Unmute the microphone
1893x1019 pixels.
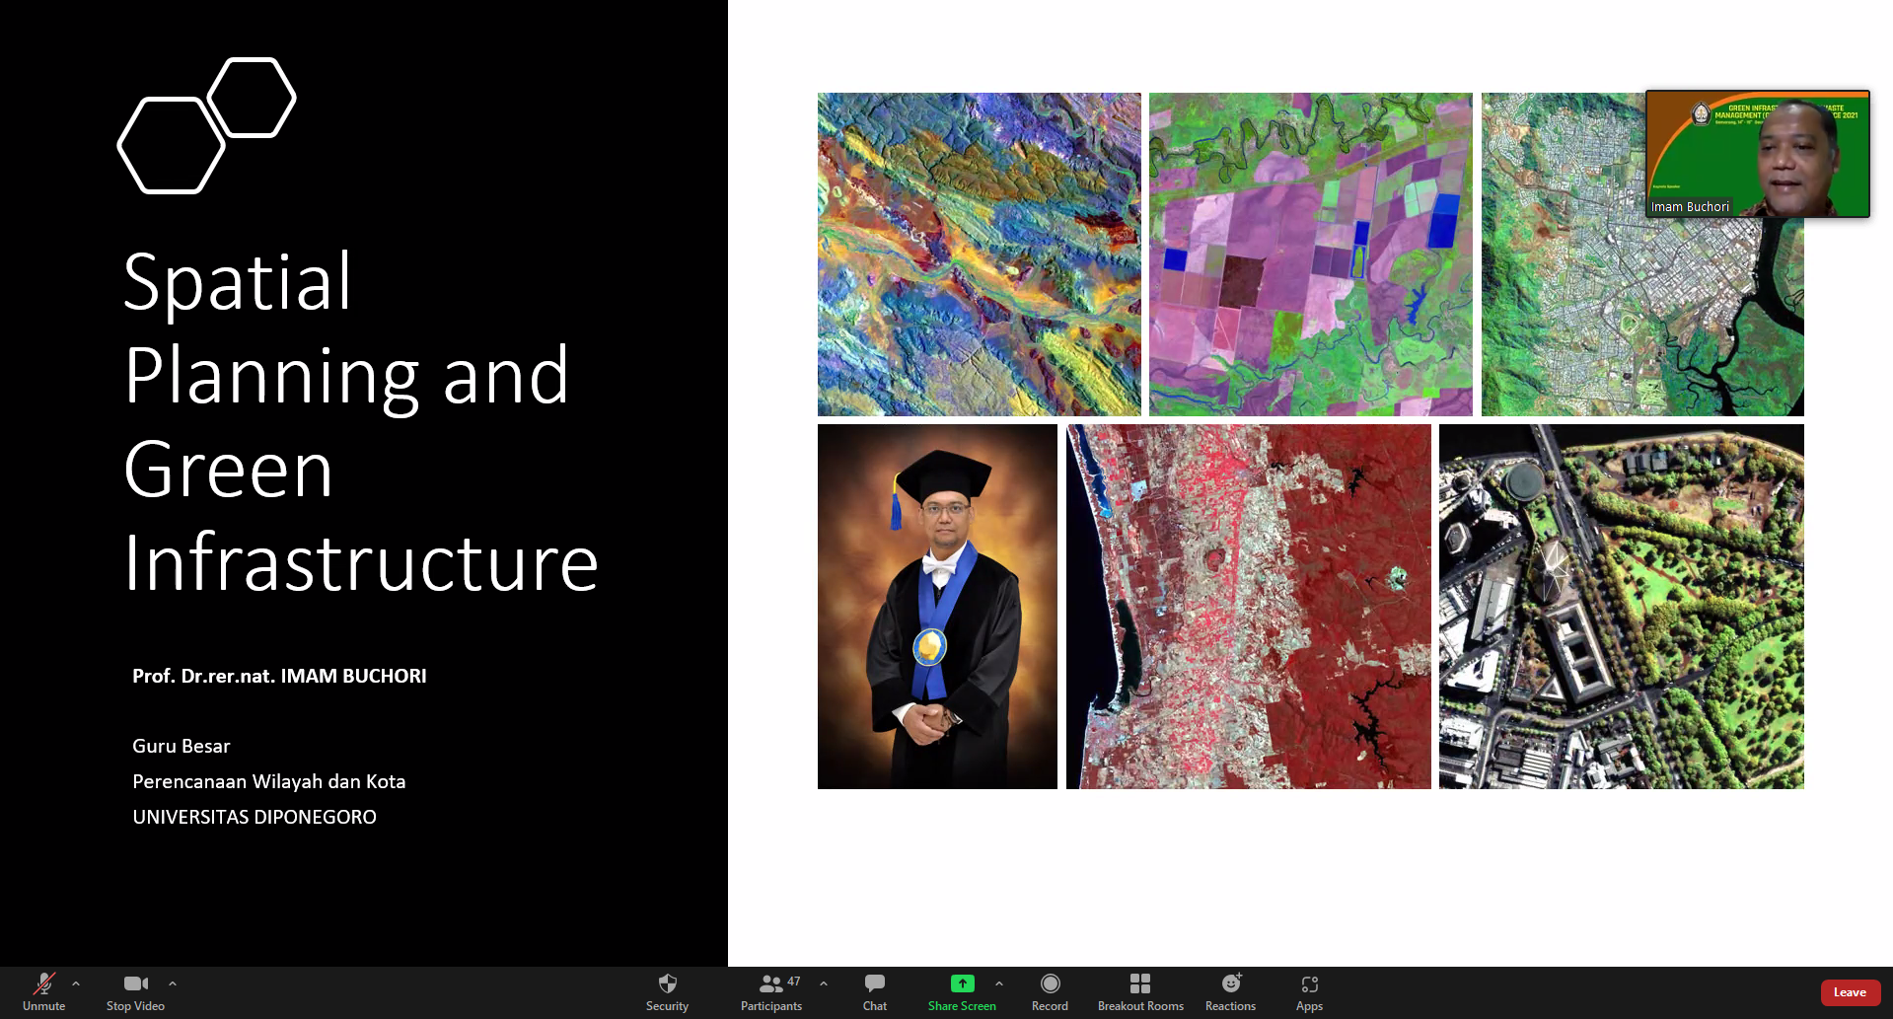pos(43,990)
